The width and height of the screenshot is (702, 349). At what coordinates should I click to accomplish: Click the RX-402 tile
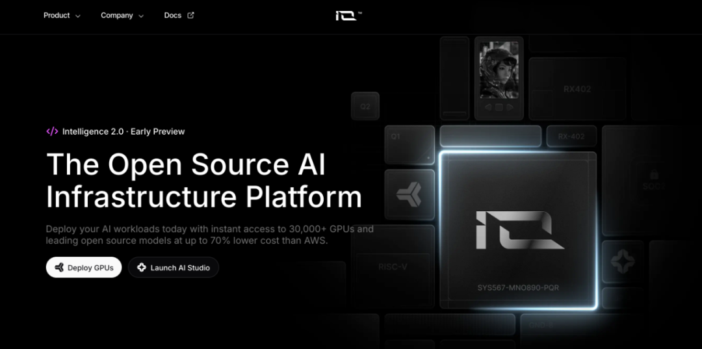(571, 136)
